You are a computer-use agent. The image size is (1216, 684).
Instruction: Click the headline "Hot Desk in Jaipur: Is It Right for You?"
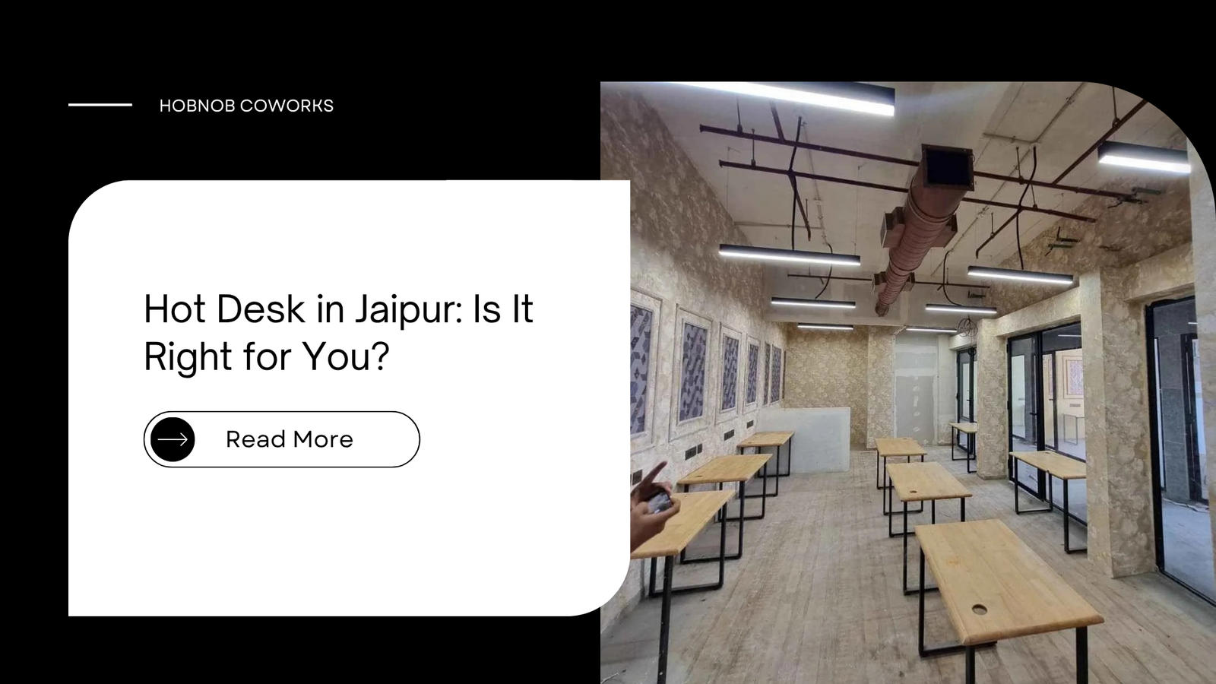click(338, 332)
